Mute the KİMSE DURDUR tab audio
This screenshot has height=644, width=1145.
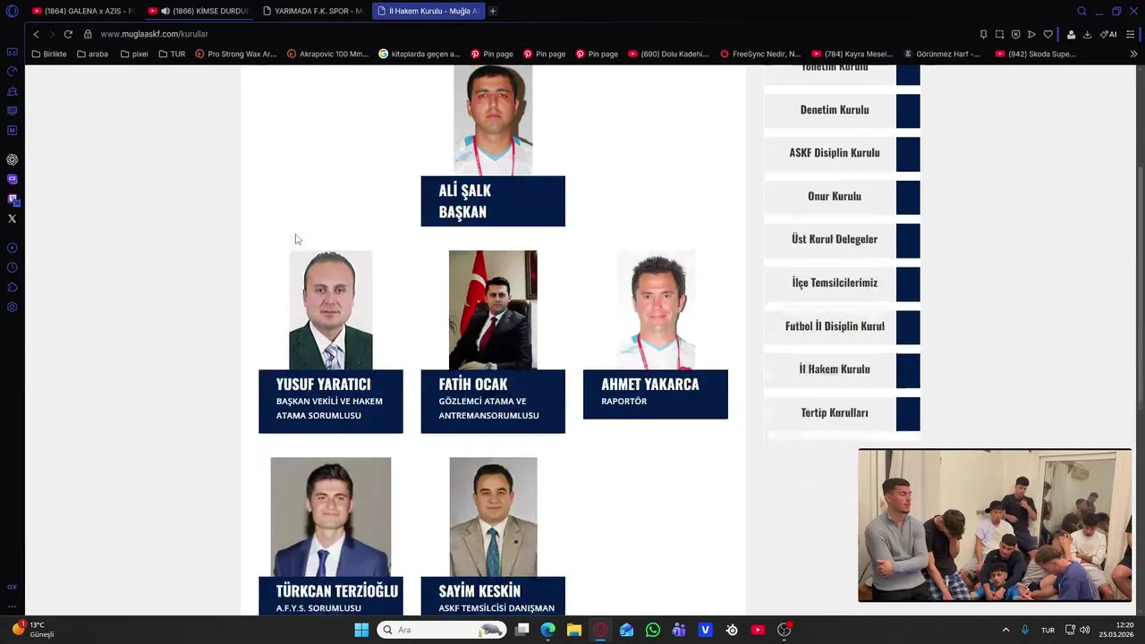coord(165,11)
